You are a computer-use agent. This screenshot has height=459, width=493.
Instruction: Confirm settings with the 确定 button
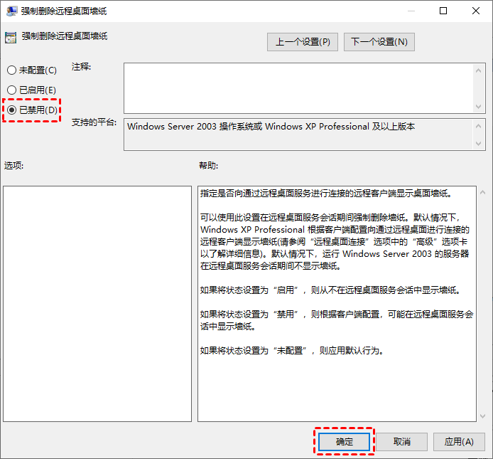coord(345,441)
